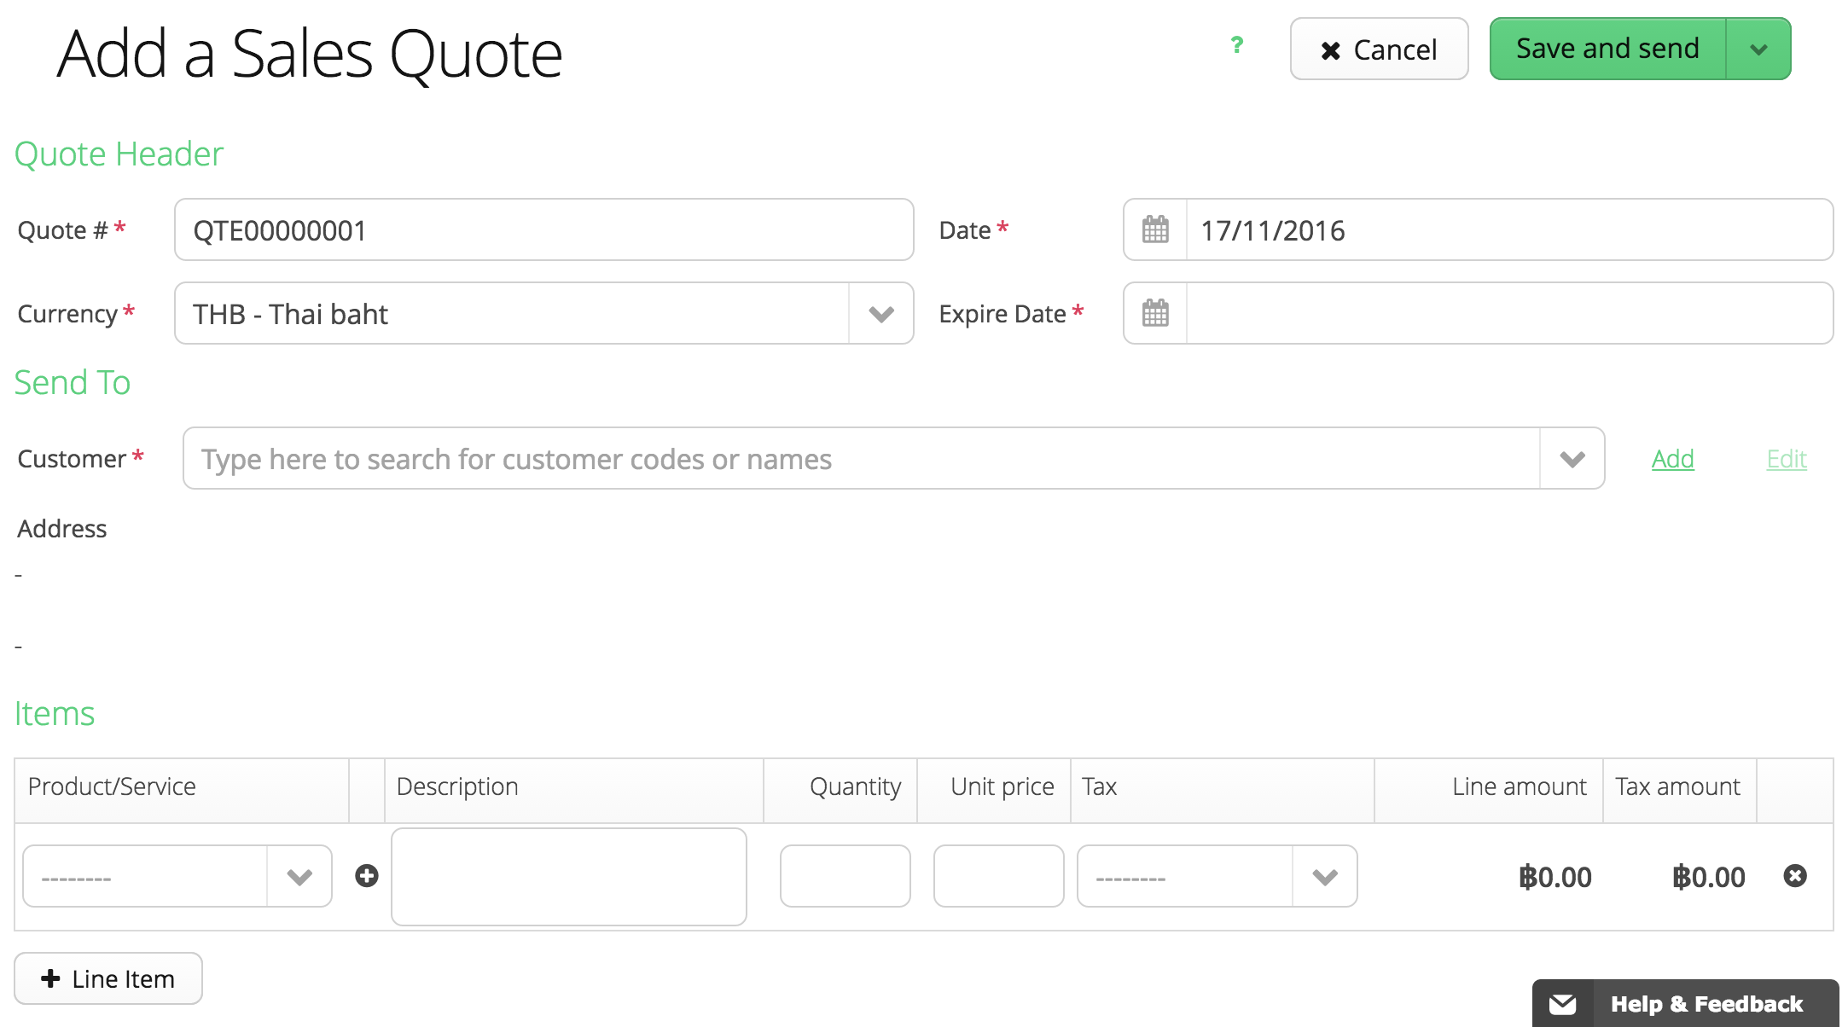This screenshot has width=1848, height=1027.
Task: Add a new Line Item
Action: click(x=108, y=978)
